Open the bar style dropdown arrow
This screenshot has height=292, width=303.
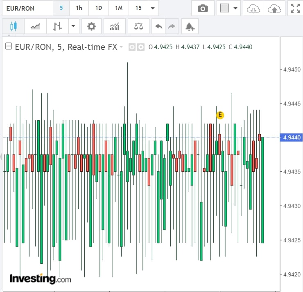pyautogui.click(x=73, y=27)
